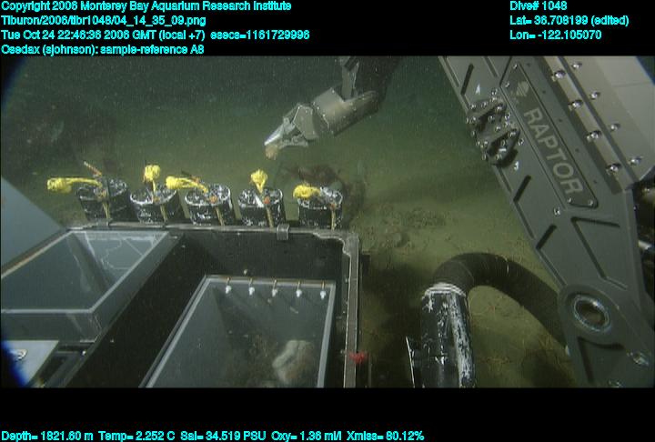
Task: Click the 'Depth= 1821.60 m' readout
Action: click(x=47, y=437)
